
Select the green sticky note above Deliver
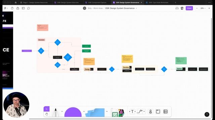coord(181,61)
